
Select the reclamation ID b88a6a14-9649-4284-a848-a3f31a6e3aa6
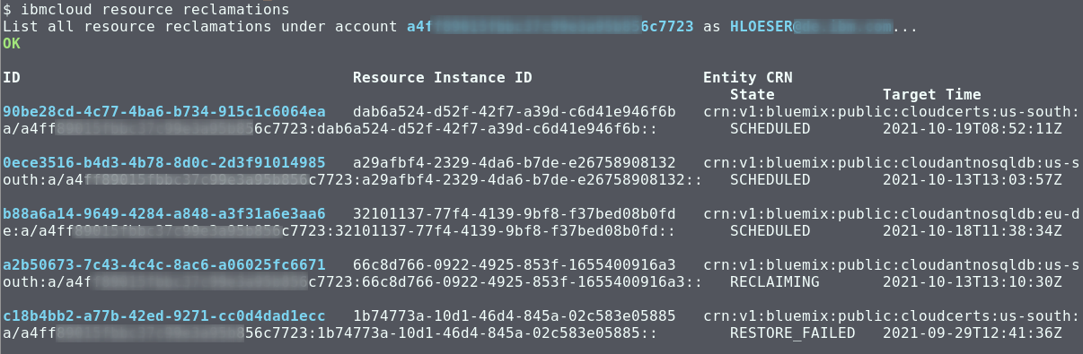coord(164,214)
